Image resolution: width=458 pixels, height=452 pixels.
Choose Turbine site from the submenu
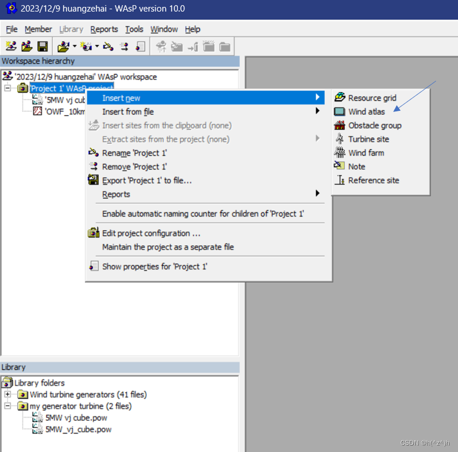coord(381,139)
